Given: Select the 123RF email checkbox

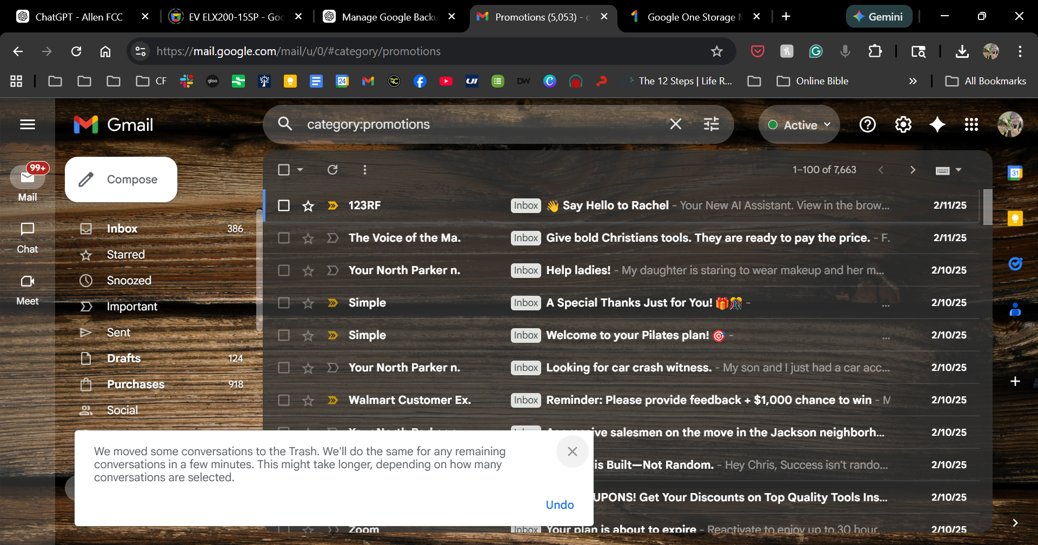Looking at the screenshot, I should 284,205.
